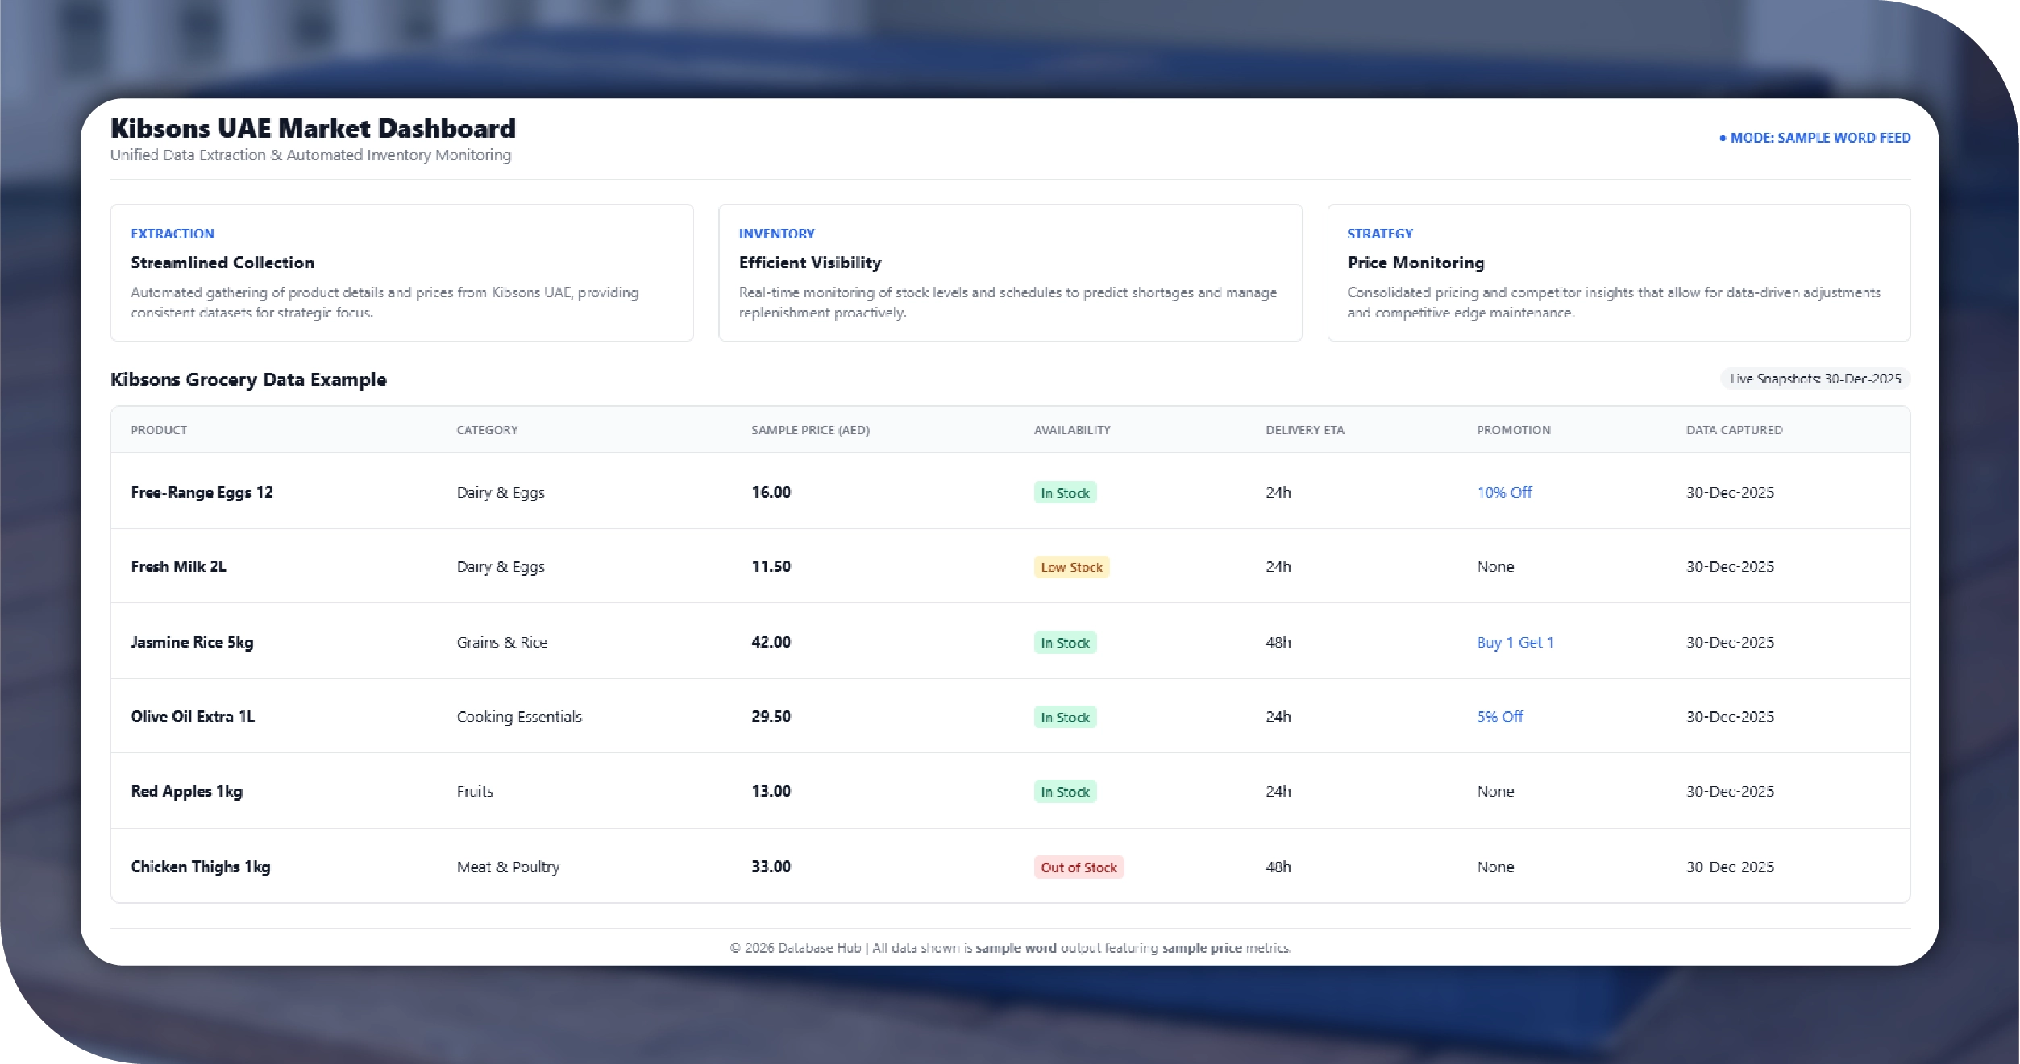Select the Chicken Thighs 1kg row
Viewport: 2020px width, 1064px height.
point(200,867)
